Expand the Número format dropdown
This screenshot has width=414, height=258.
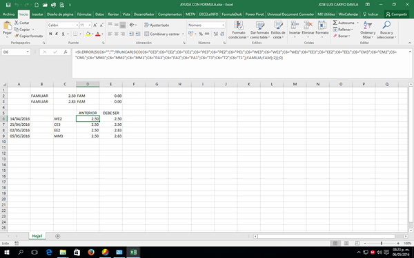224,25
